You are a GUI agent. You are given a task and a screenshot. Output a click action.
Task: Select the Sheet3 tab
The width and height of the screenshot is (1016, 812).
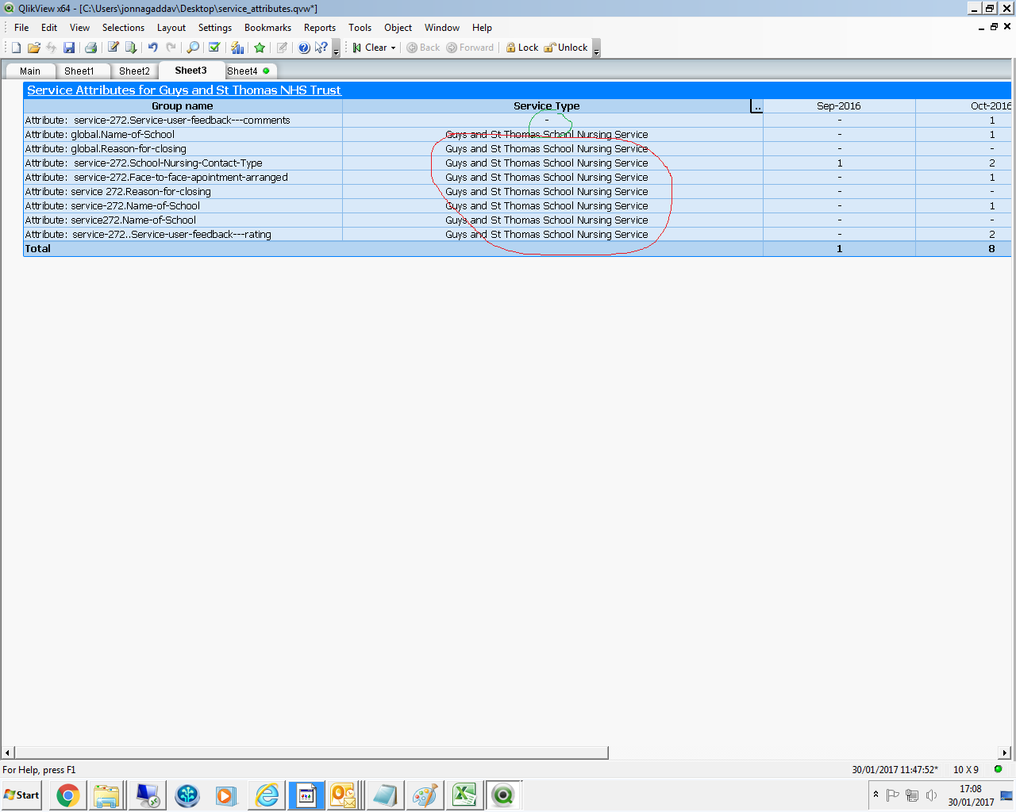point(190,71)
